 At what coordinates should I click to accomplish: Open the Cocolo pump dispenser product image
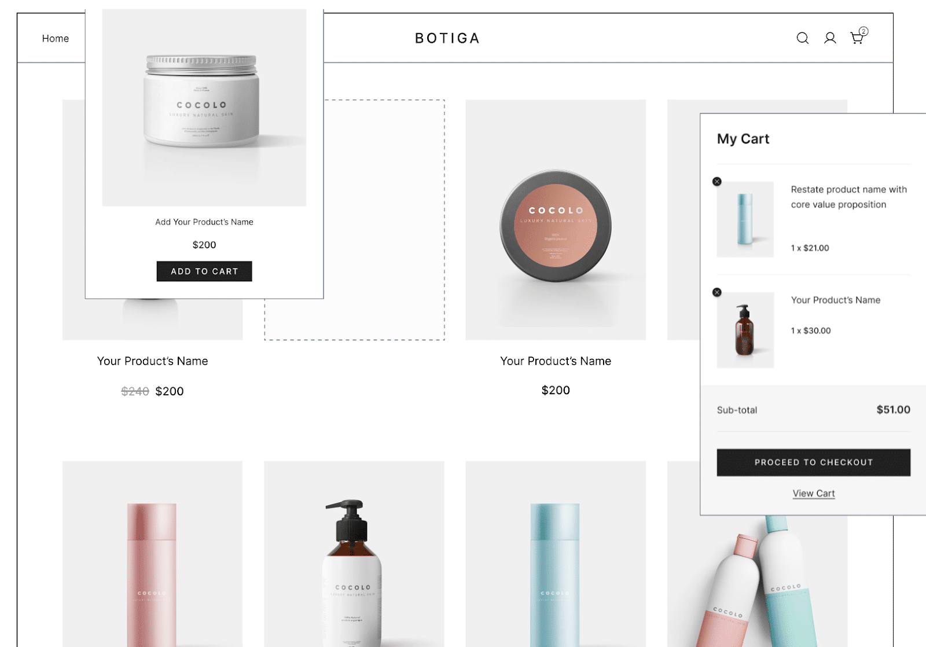[354, 554]
